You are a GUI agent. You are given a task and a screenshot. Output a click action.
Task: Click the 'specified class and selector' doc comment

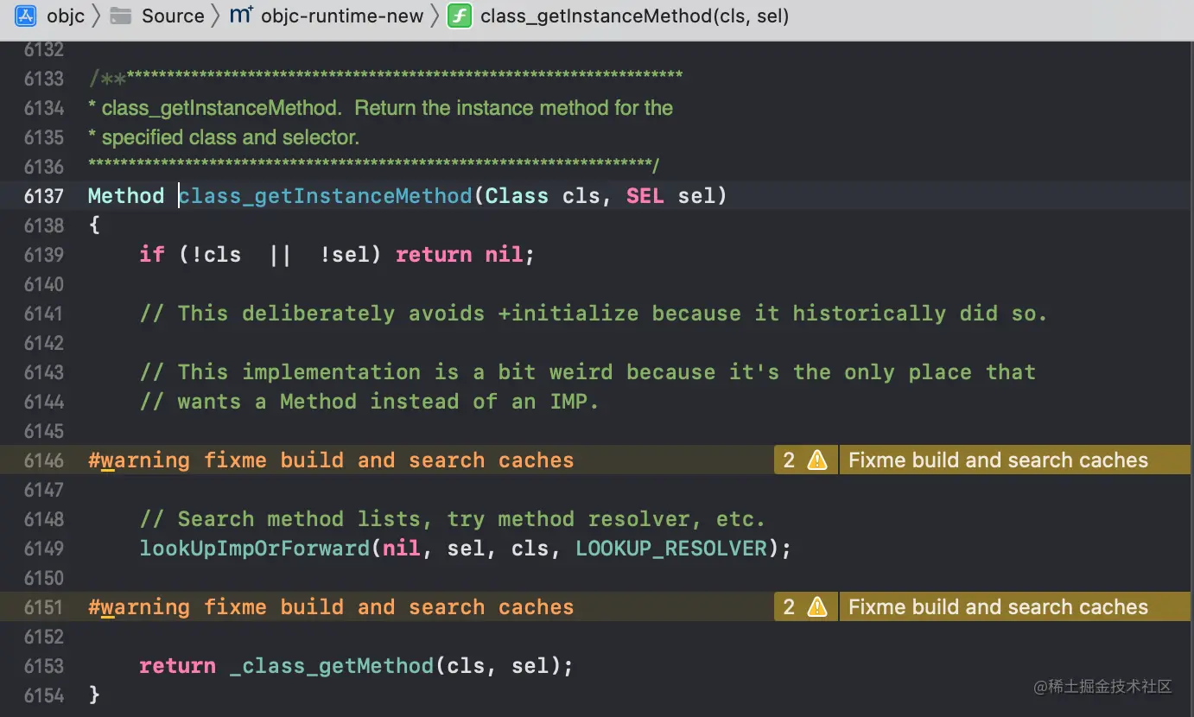click(224, 137)
